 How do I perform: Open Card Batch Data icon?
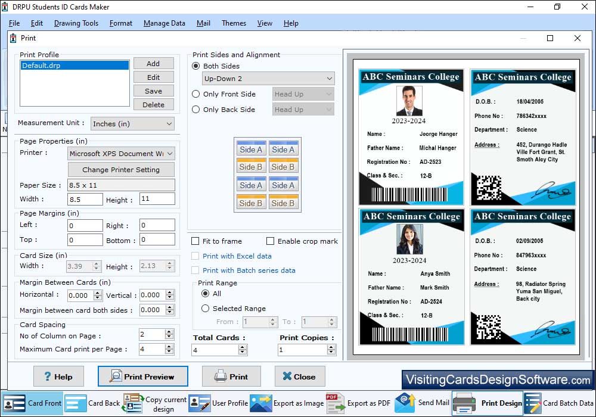(x=532, y=403)
